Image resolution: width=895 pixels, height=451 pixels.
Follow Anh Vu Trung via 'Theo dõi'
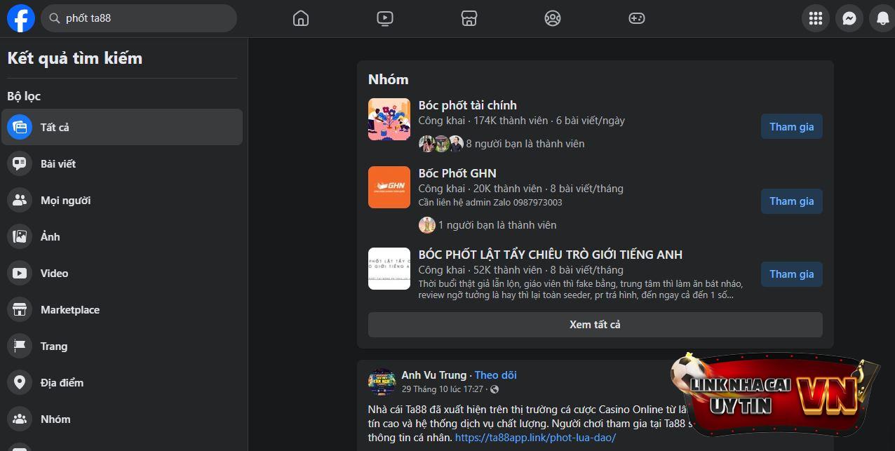coord(495,375)
